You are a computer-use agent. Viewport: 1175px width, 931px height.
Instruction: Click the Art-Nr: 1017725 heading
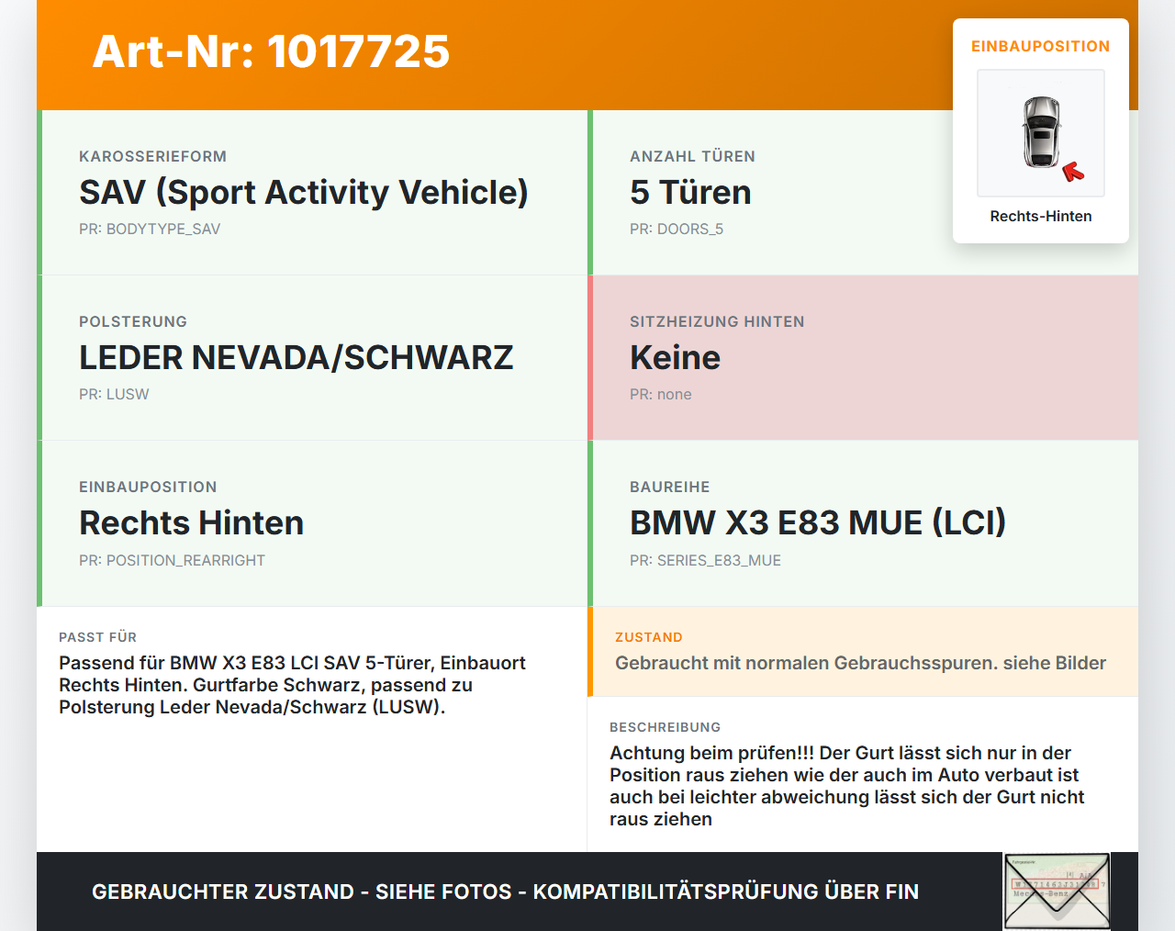271,51
